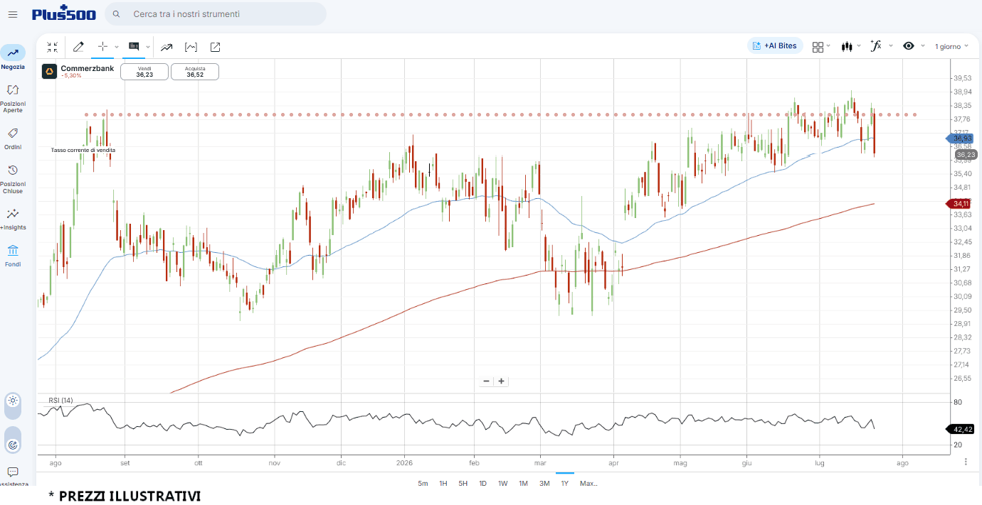Click the search field for instruments
Screen dimensions: 982x505
(x=216, y=14)
